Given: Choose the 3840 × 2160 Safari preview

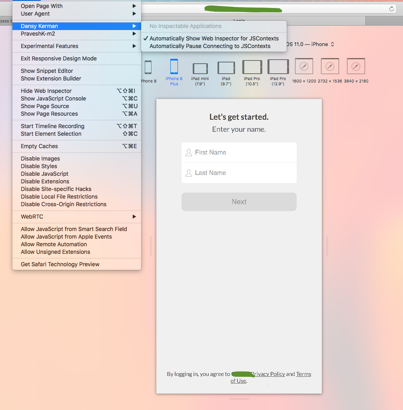Looking at the screenshot, I should (x=356, y=66).
